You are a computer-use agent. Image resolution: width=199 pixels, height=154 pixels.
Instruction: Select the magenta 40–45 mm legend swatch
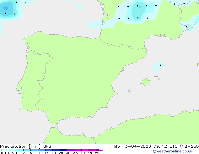[85, 150]
